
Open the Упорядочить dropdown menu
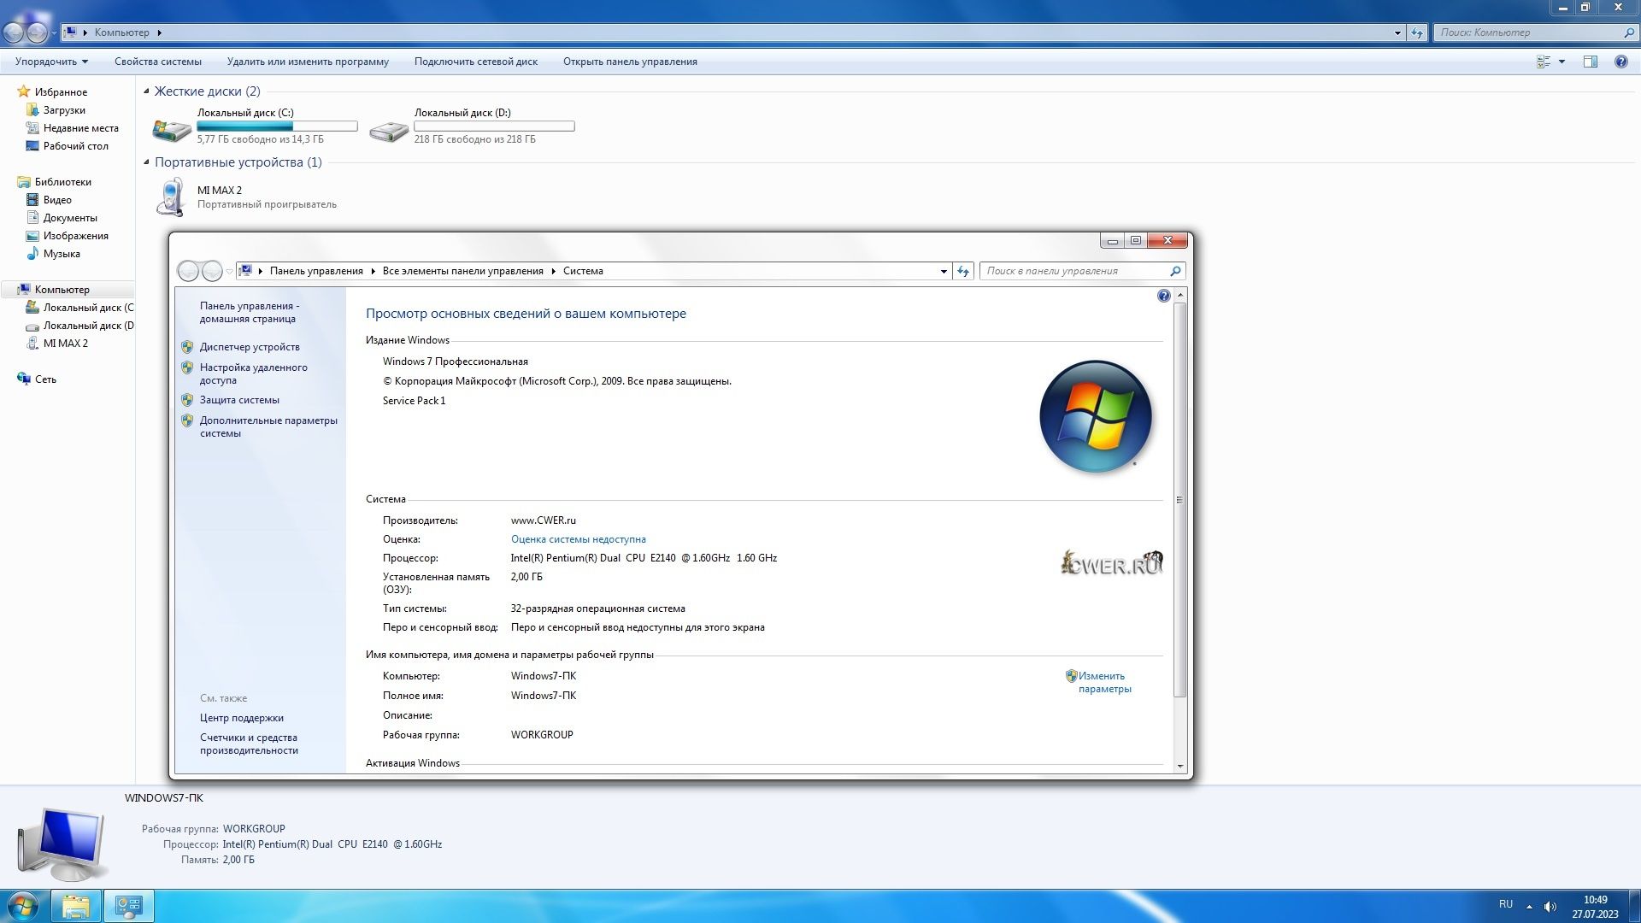pos(51,62)
